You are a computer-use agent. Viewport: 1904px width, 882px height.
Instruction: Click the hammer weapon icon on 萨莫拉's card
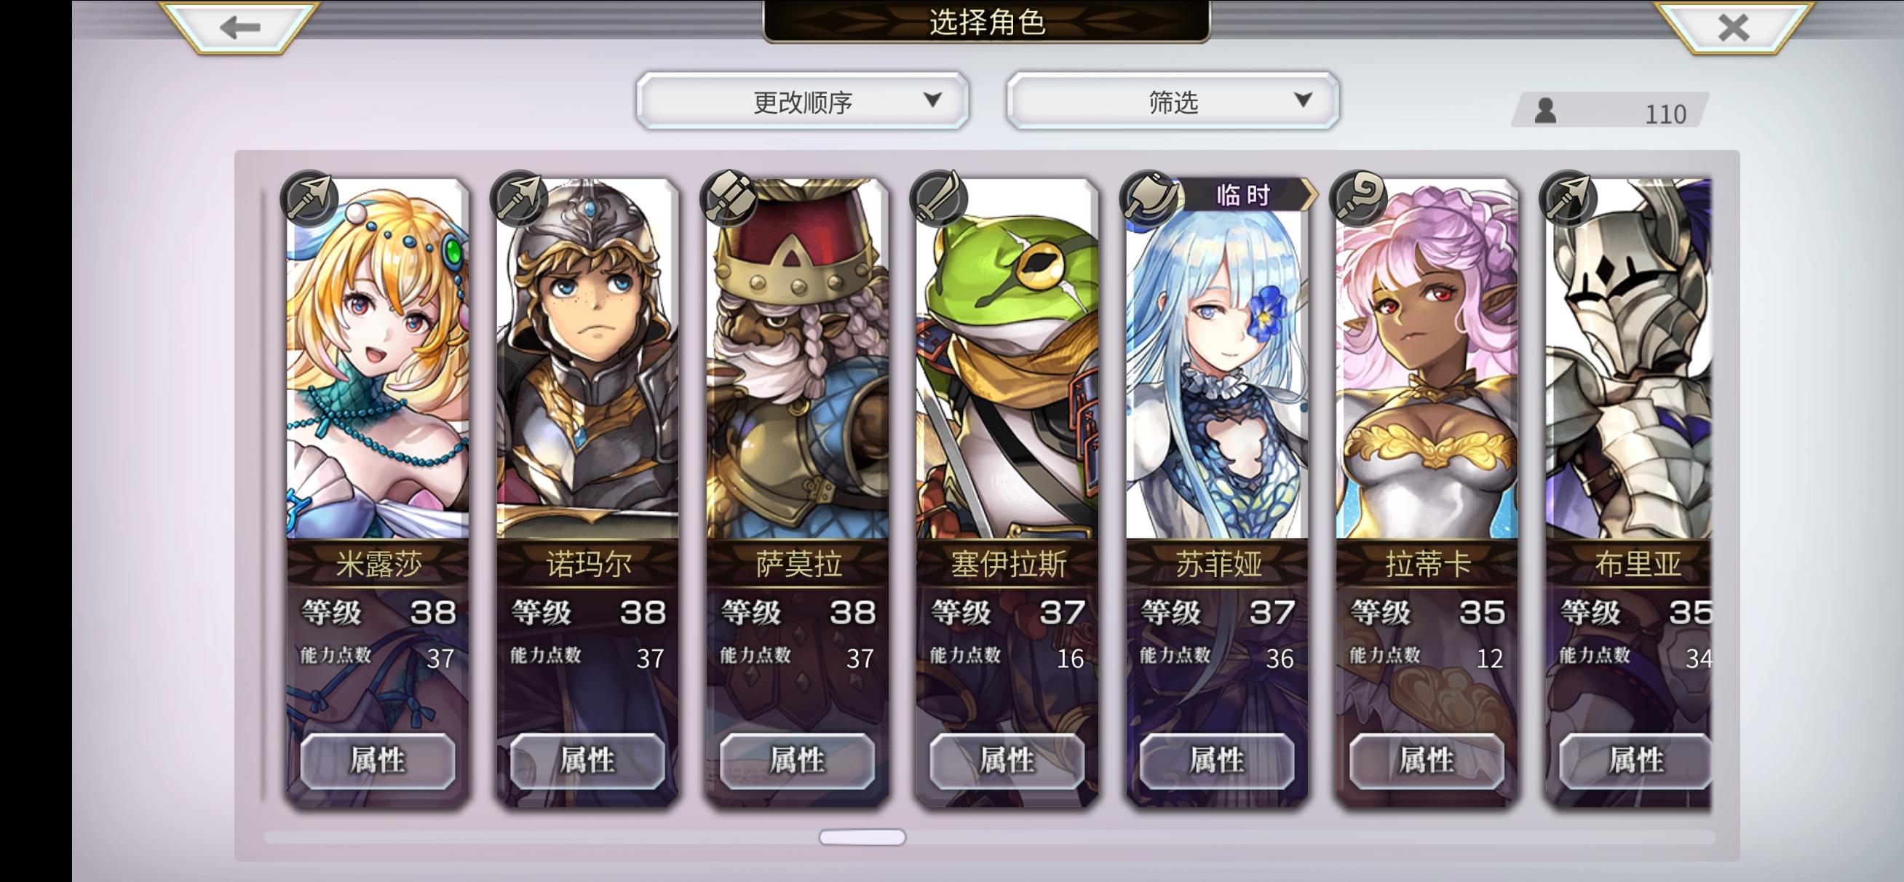point(729,197)
